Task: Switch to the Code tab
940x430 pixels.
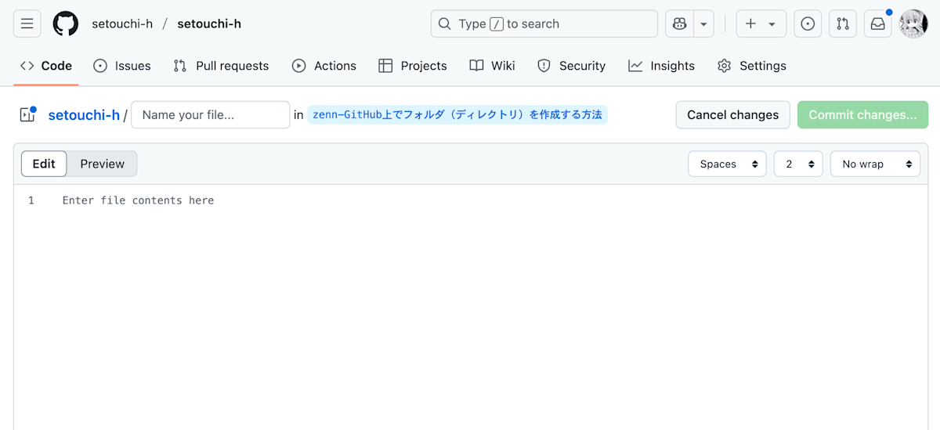Action: click(46, 66)
